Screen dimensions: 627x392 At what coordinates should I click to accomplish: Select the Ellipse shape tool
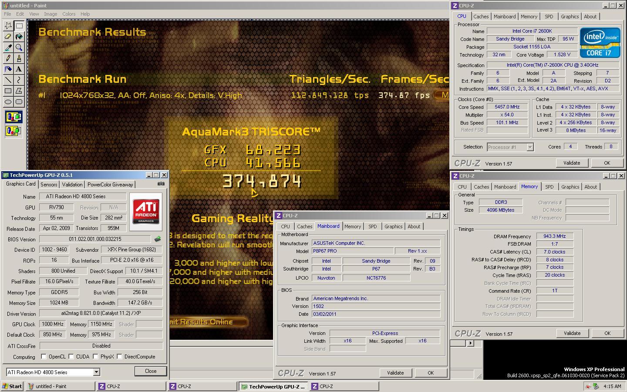point(8,101)
